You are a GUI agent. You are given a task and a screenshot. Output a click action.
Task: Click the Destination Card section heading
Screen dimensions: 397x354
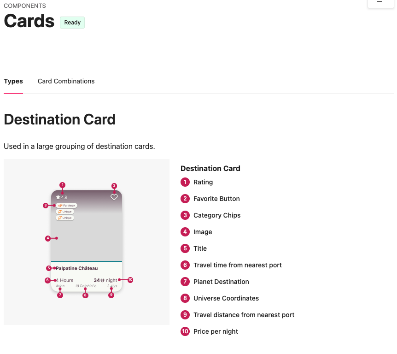coord(59,119)
